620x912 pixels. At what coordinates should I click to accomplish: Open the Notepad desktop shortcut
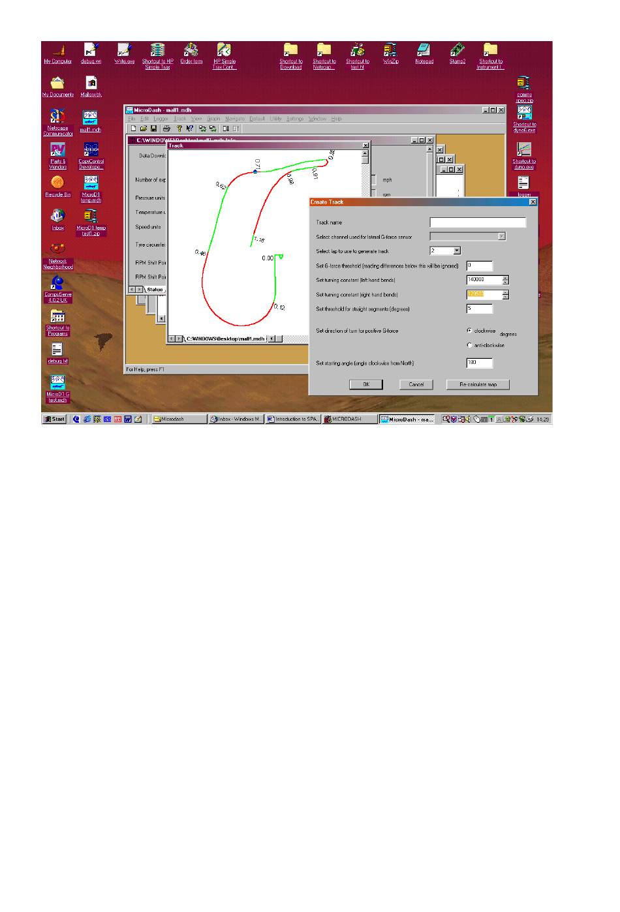click(x=424, y=53)
